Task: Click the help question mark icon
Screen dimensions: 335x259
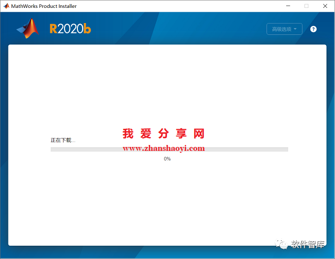Action: pyautogui.click(x=313, y=29)
